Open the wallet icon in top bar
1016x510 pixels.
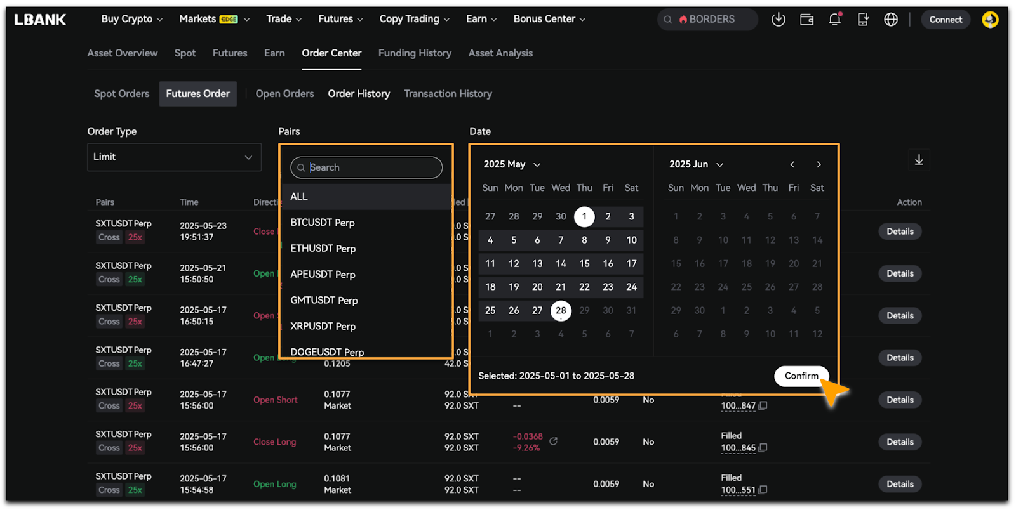(x=806, y=20)
